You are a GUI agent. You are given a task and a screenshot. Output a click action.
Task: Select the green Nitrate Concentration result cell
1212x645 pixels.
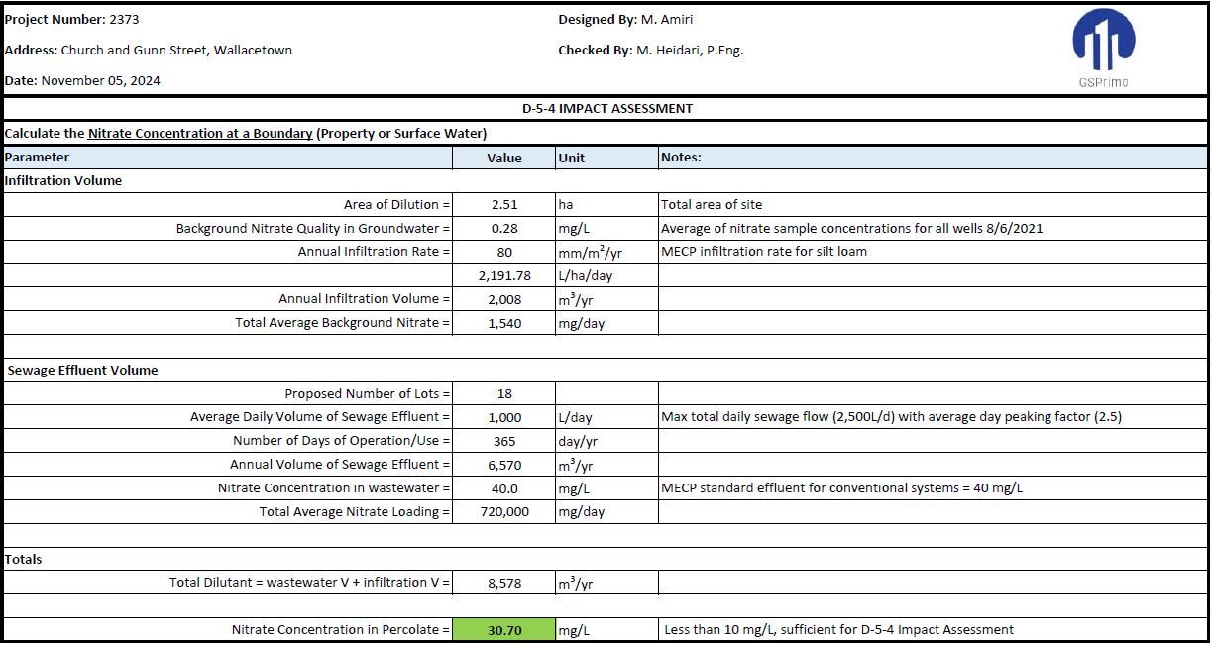point(503,630)
